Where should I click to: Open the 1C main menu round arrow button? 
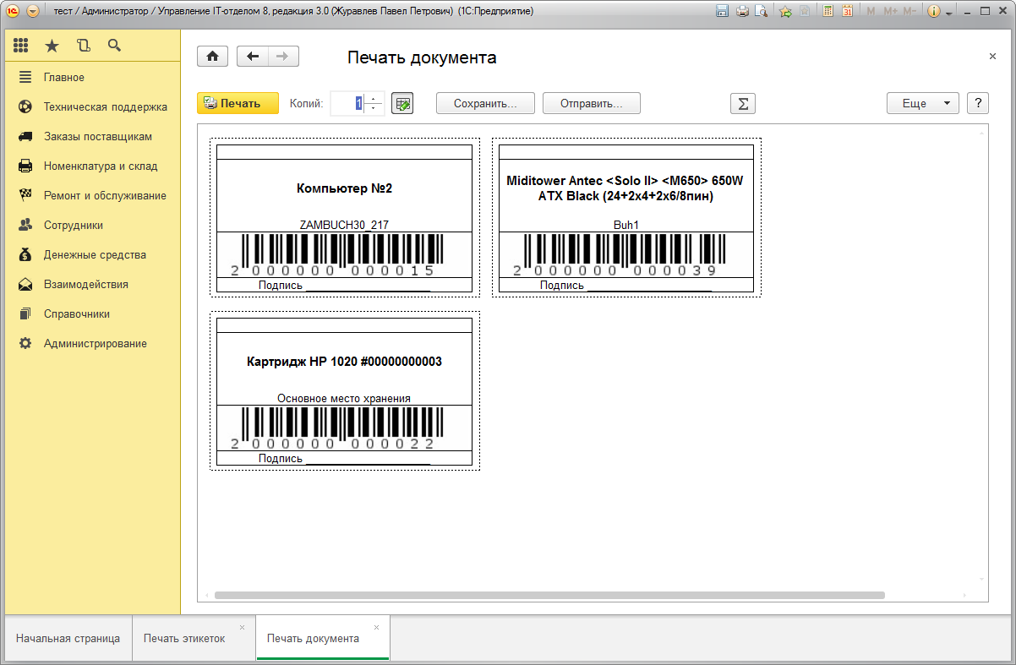33,11
